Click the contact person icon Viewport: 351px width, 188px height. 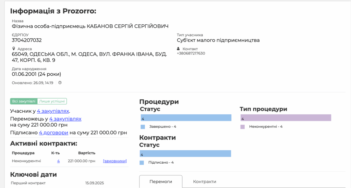tap(179, 49)
